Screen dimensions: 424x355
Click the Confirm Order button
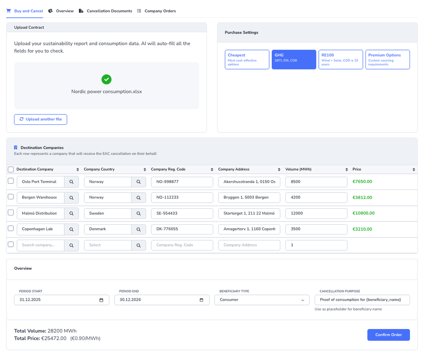point(388,335)
